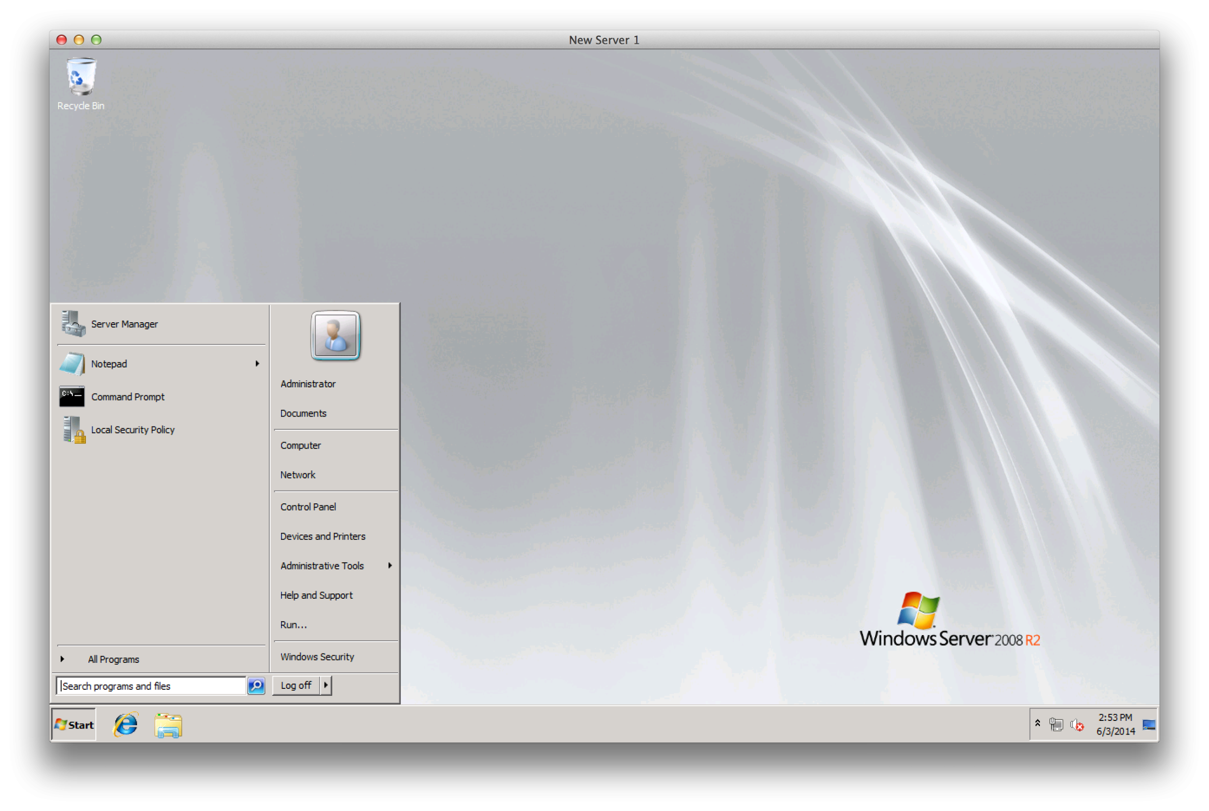Open Control Panel from the Start menu
Image resolution: width=1209 pixels, height=811 pixels.
click(x=307, y=506)
